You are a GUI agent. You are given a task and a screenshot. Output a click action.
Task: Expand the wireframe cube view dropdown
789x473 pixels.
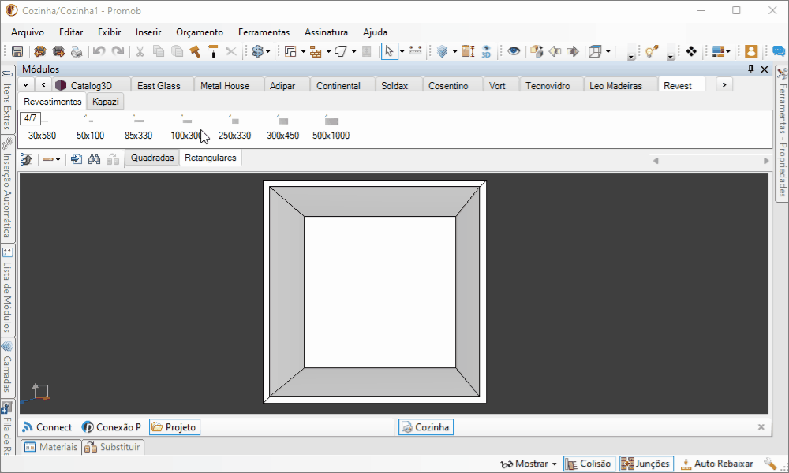(608, 52)
